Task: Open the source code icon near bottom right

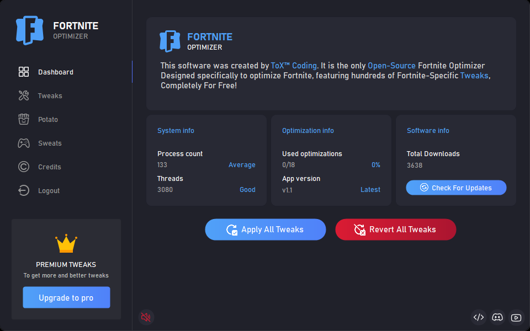Action: click(479, 317)
